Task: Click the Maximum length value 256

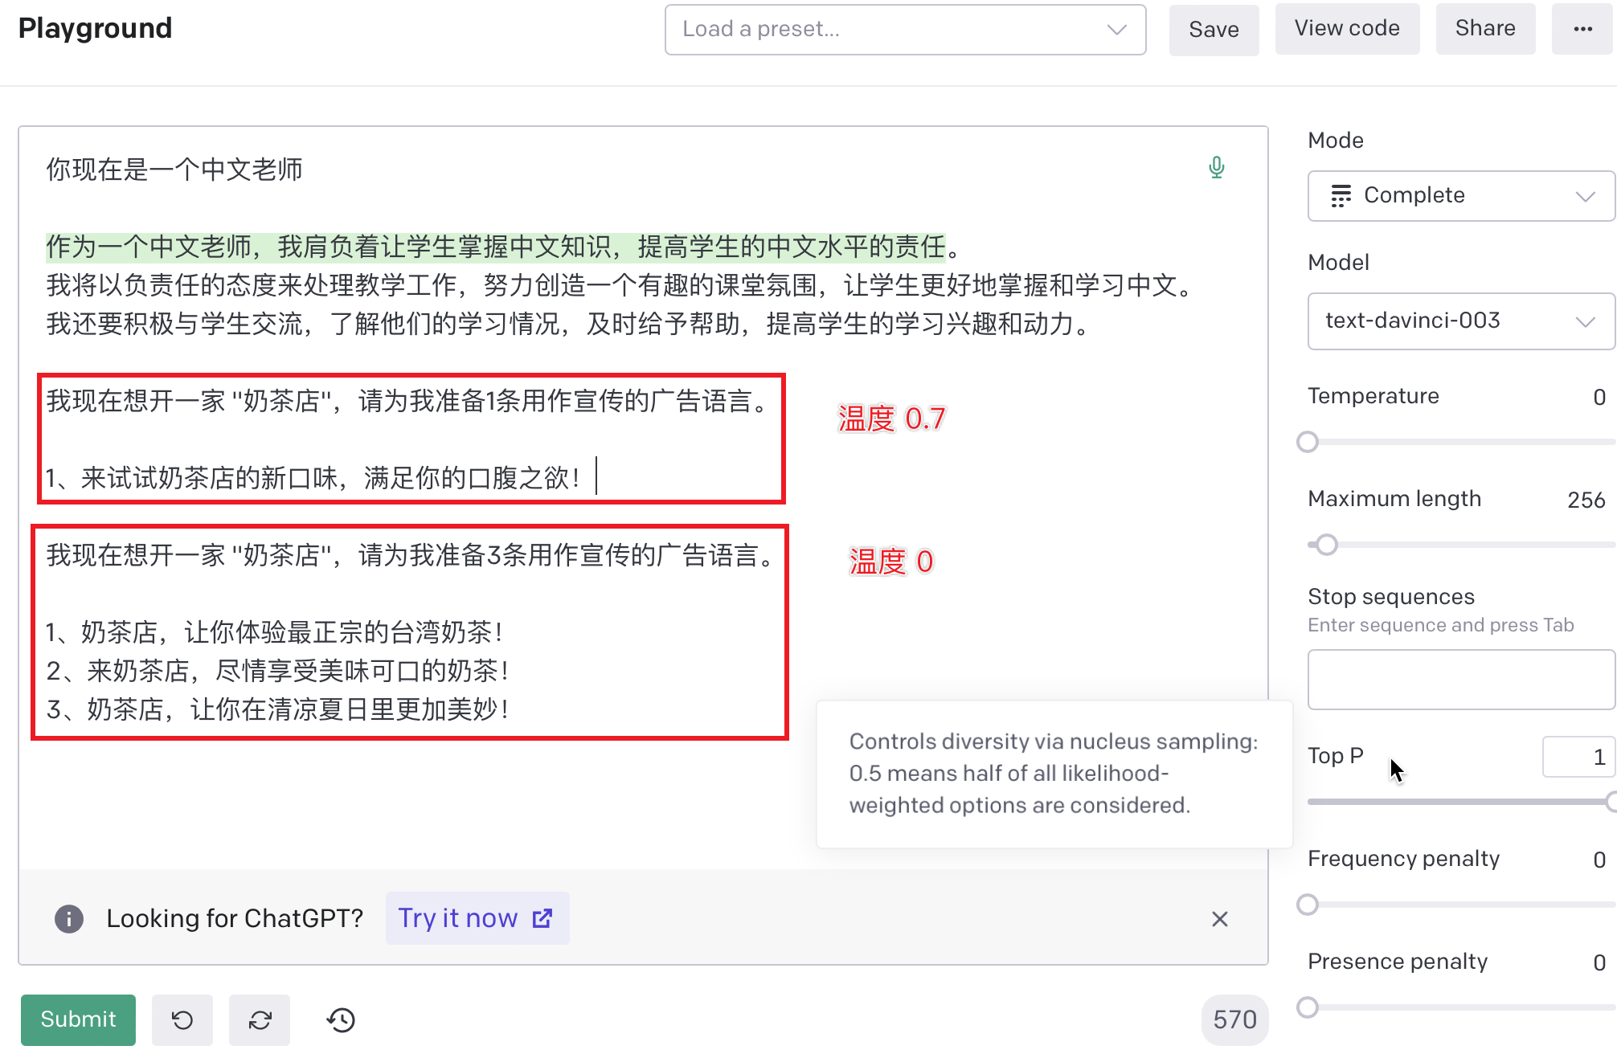Action: tap(1586, 500)
